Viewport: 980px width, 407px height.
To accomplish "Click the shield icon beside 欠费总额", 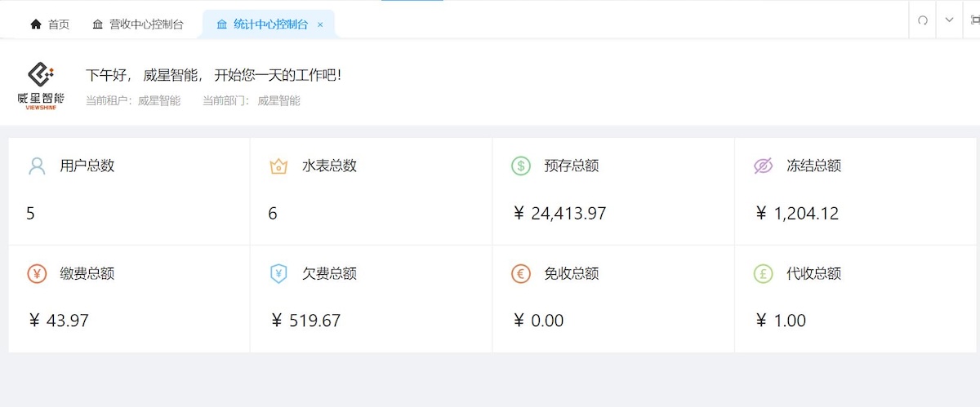I will click(278, 274).
